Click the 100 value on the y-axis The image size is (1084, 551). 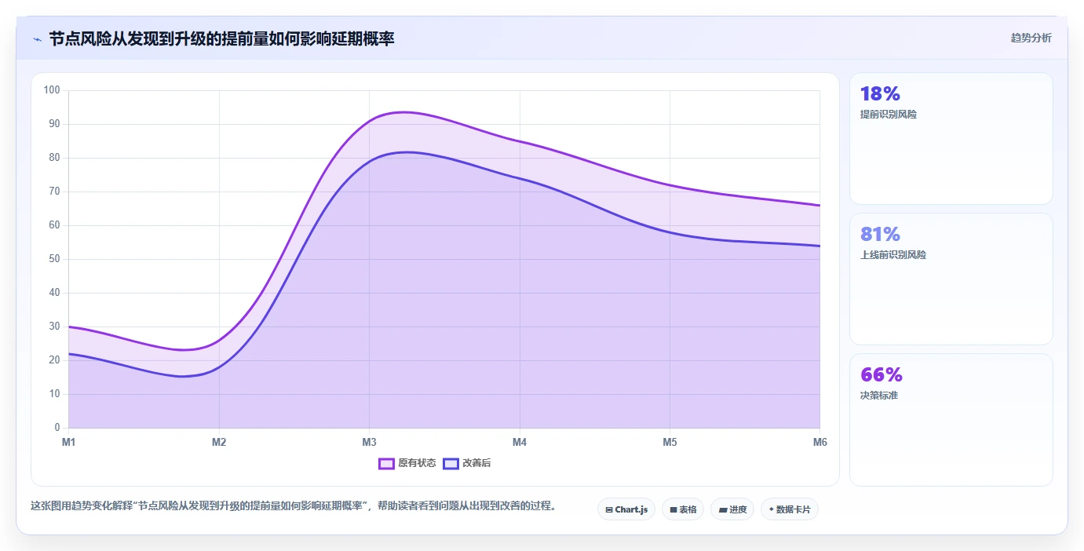(52, 90)
